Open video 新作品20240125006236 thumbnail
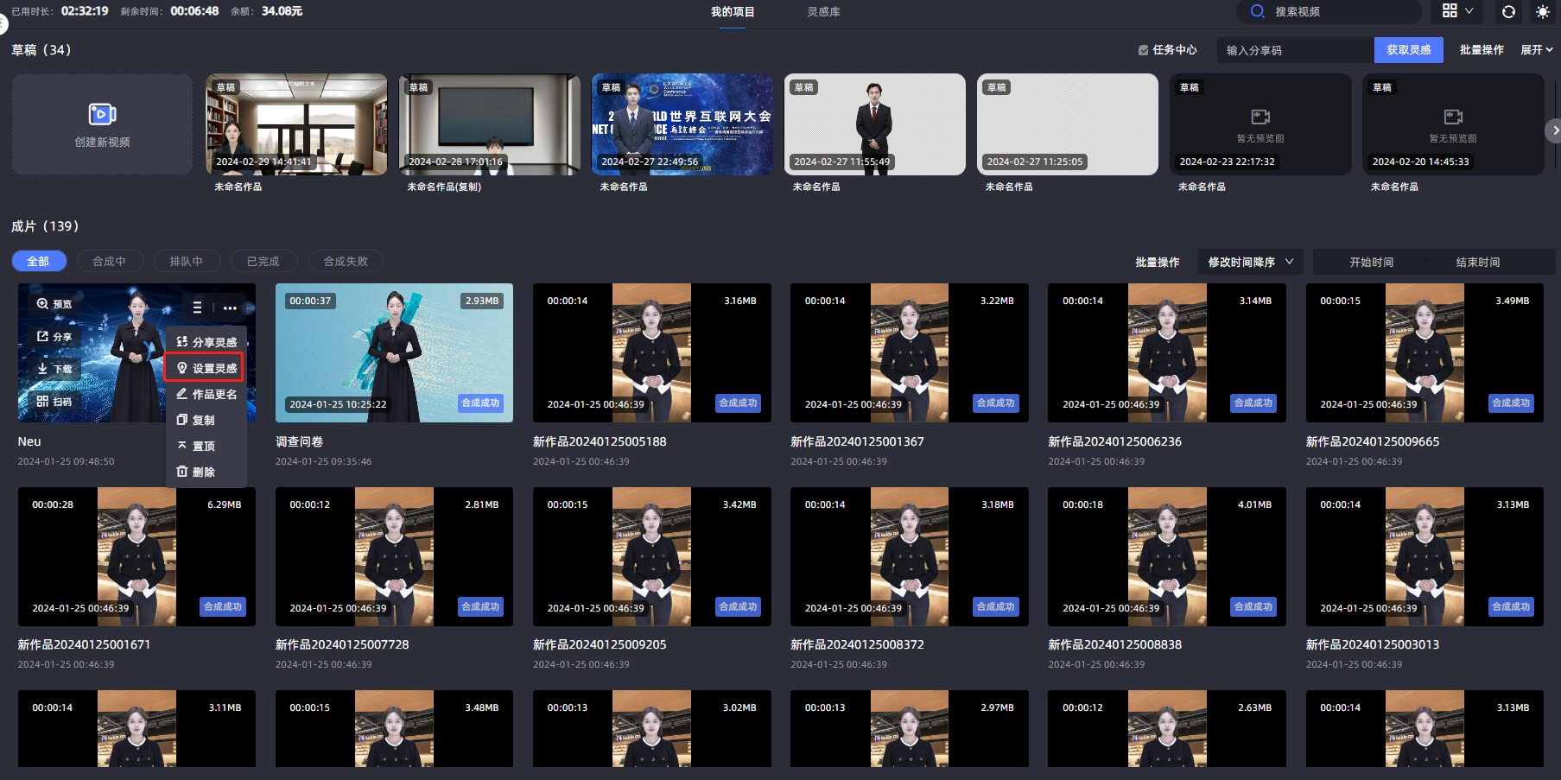Viewport: 1561px width, 780px height. point(1166,352)
